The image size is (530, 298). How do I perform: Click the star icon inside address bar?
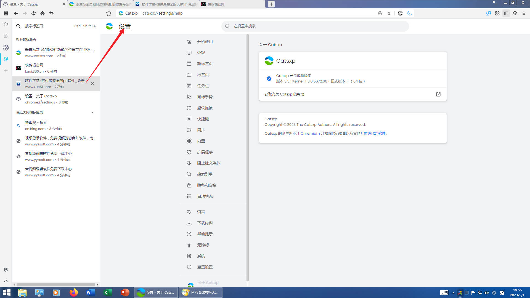coord(389,13)
